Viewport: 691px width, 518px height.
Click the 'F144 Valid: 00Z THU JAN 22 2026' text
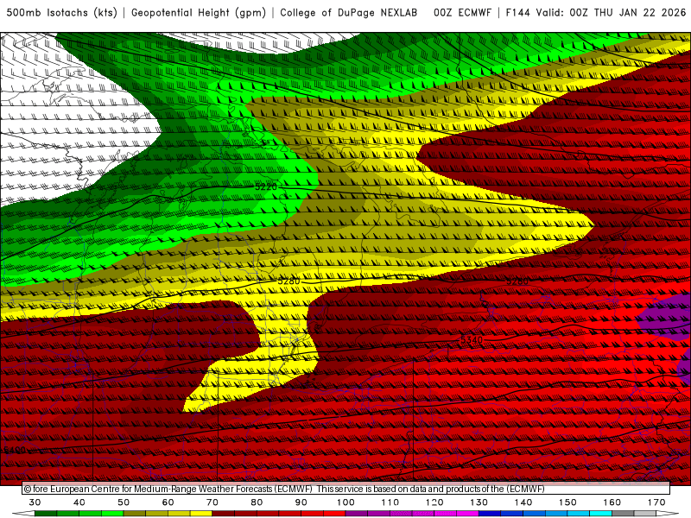596,13
